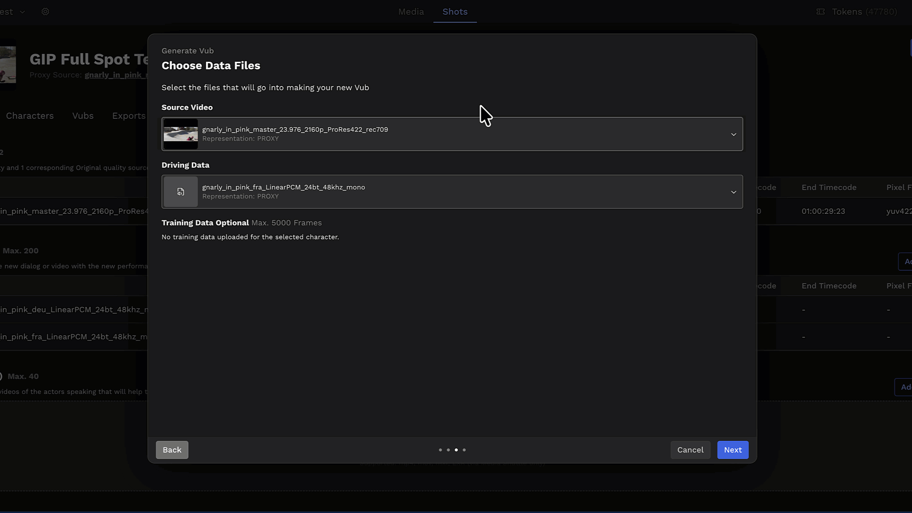The width and height of the screenshot is (912, 513).
Task: Select the third step indicator dot
Action: (x=456, y=450)
